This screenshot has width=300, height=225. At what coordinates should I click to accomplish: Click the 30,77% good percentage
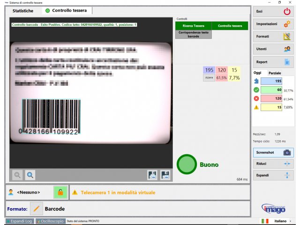pos(288,90)
